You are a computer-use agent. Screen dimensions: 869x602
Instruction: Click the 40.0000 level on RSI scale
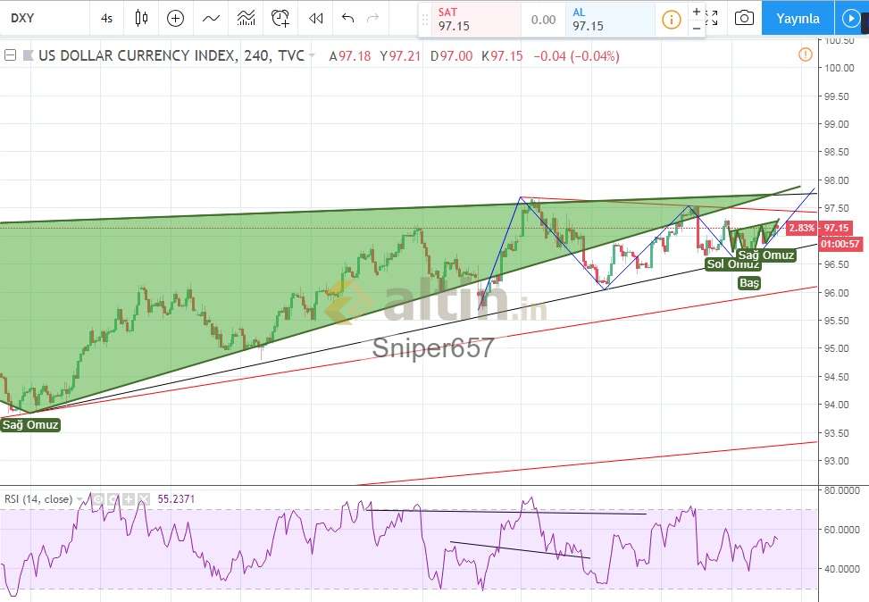[x=841, y=569]
